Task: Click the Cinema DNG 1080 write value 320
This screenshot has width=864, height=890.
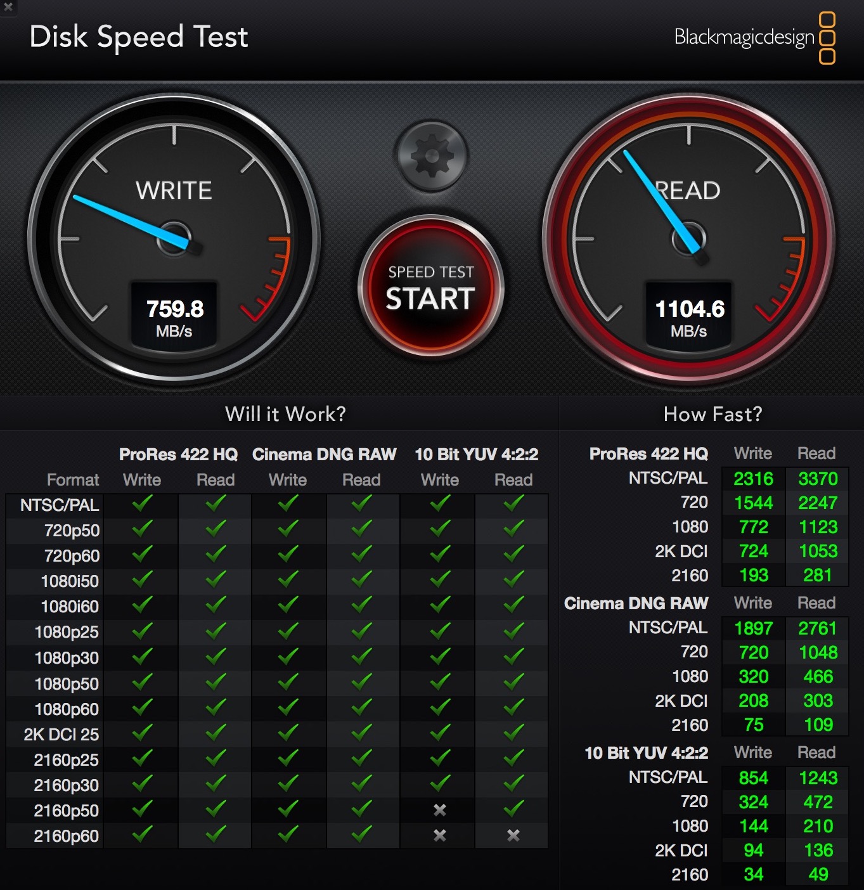Action: pyautogui.click(x=753, y=676)
